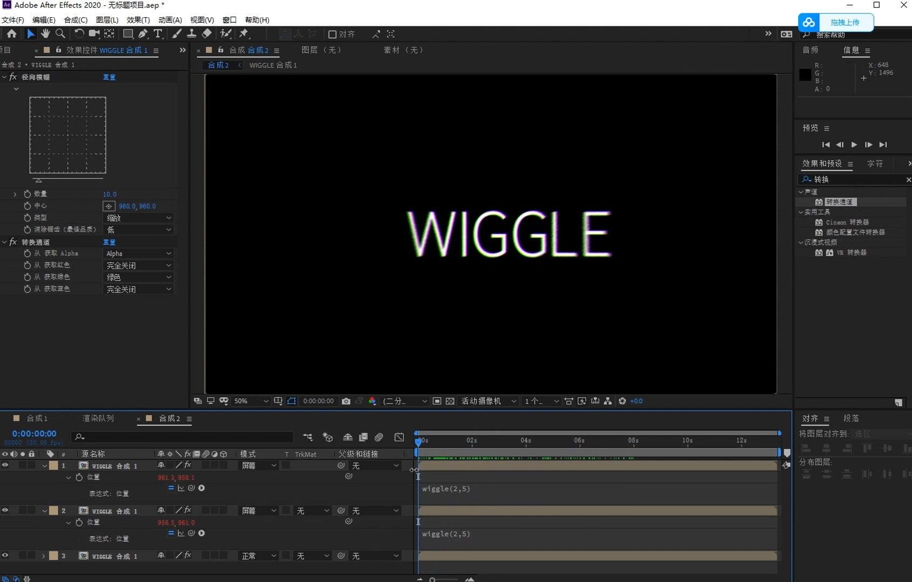Open the 效果(T) menu

coord(138,20)
